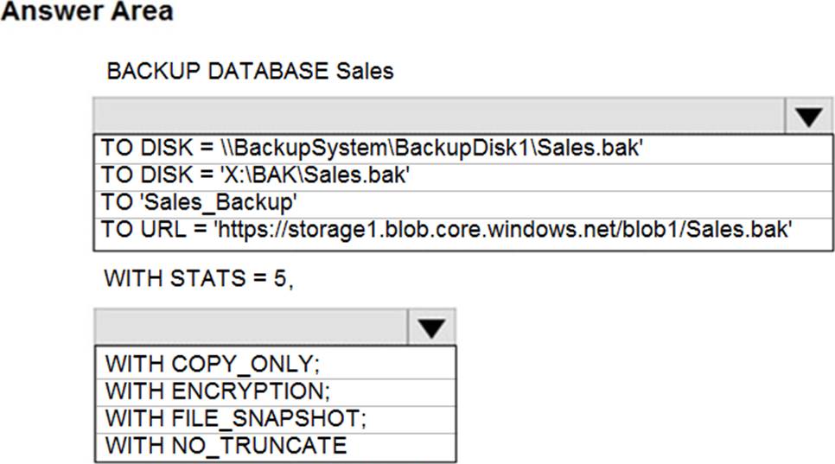Choose the TO 'Sales_Backup' option
The image size is (835, 464).
click(200, 203)
